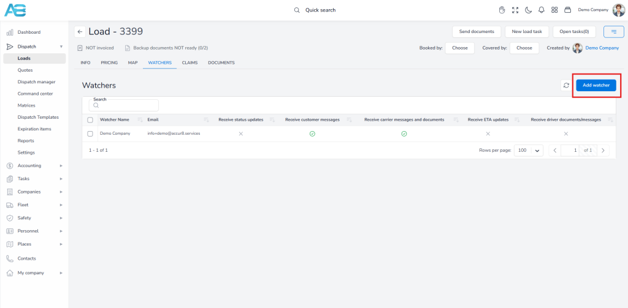
Task: Click New load task button
Action: 527,32
